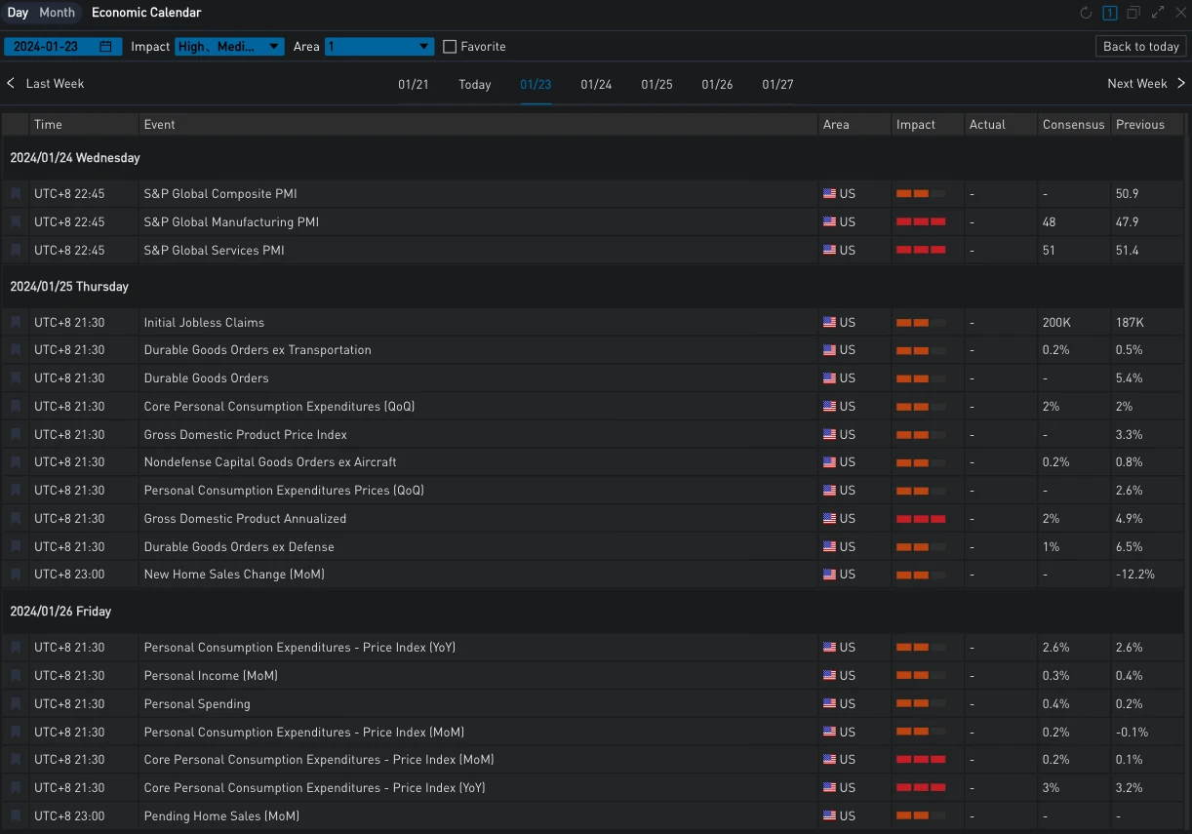
Task: Bookmark the Initial Jobless Claims event
Action: (x=16, y=322)
